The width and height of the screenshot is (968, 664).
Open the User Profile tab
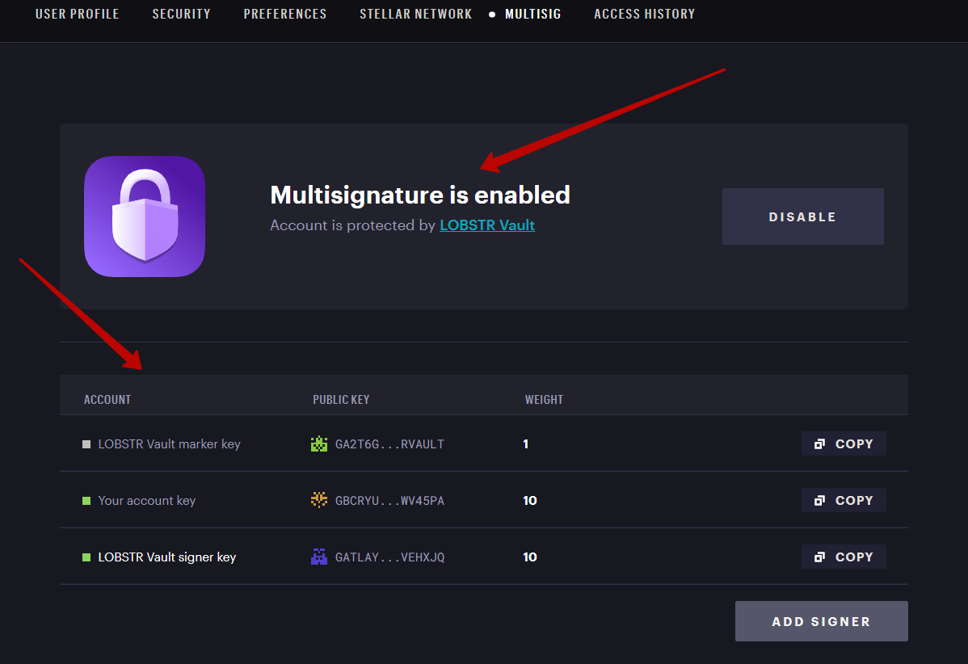[78, 14]
